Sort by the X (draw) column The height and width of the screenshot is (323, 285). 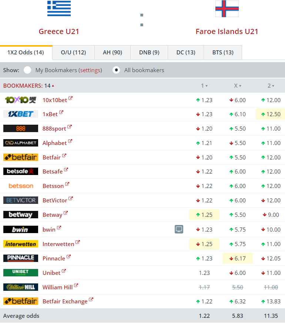tap(237, 86)
